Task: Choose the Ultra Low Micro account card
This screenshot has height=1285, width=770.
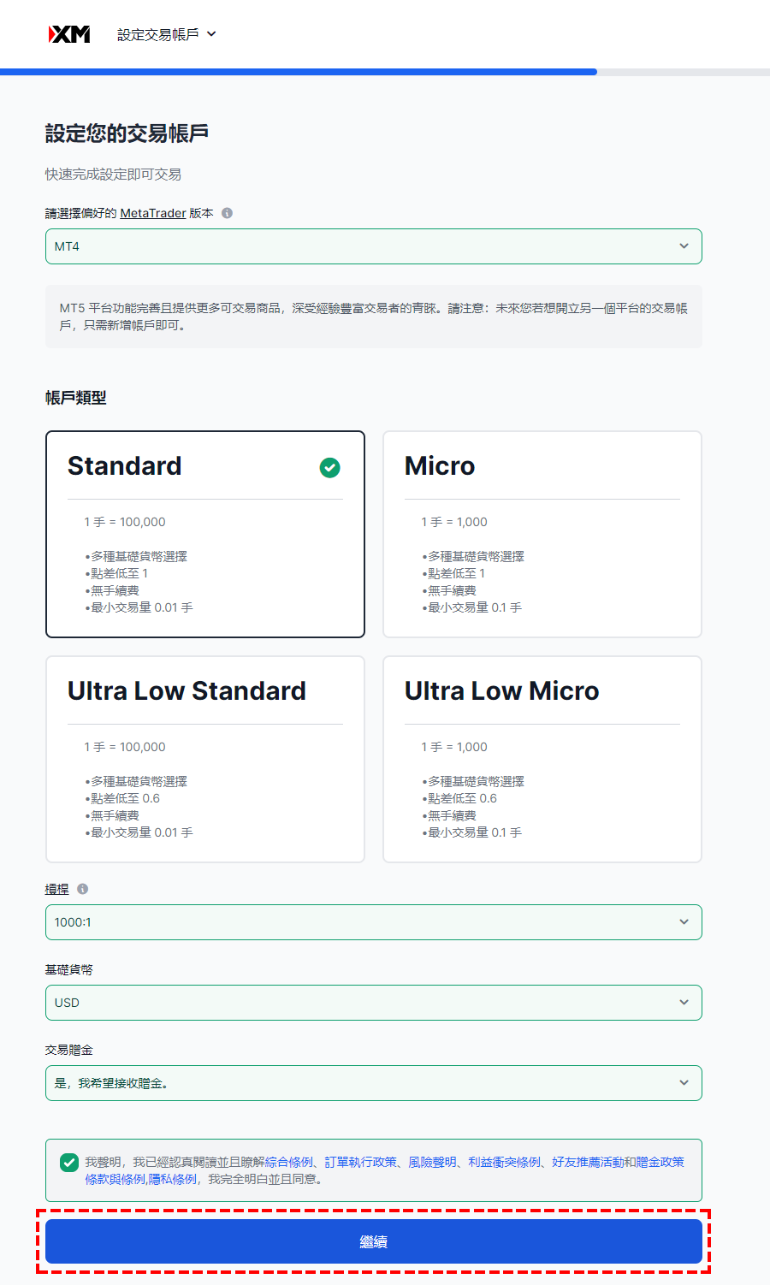Action: 542,759
